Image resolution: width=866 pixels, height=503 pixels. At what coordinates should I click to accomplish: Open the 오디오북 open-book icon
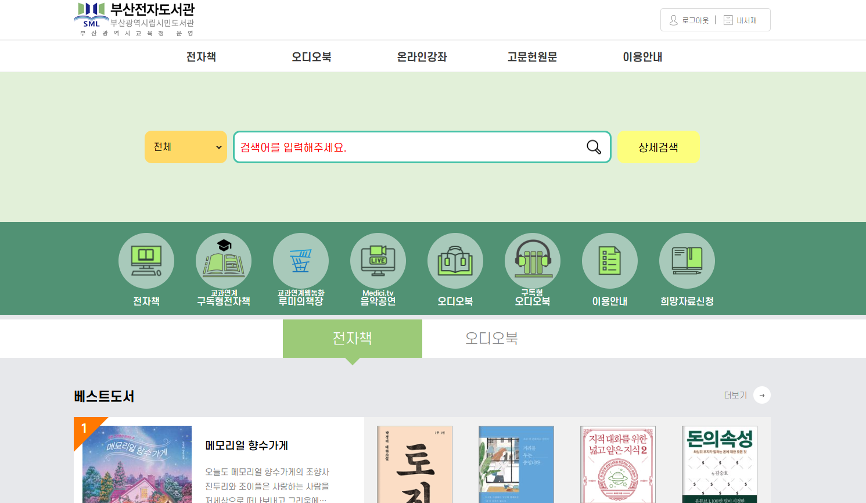click(455, 261)
